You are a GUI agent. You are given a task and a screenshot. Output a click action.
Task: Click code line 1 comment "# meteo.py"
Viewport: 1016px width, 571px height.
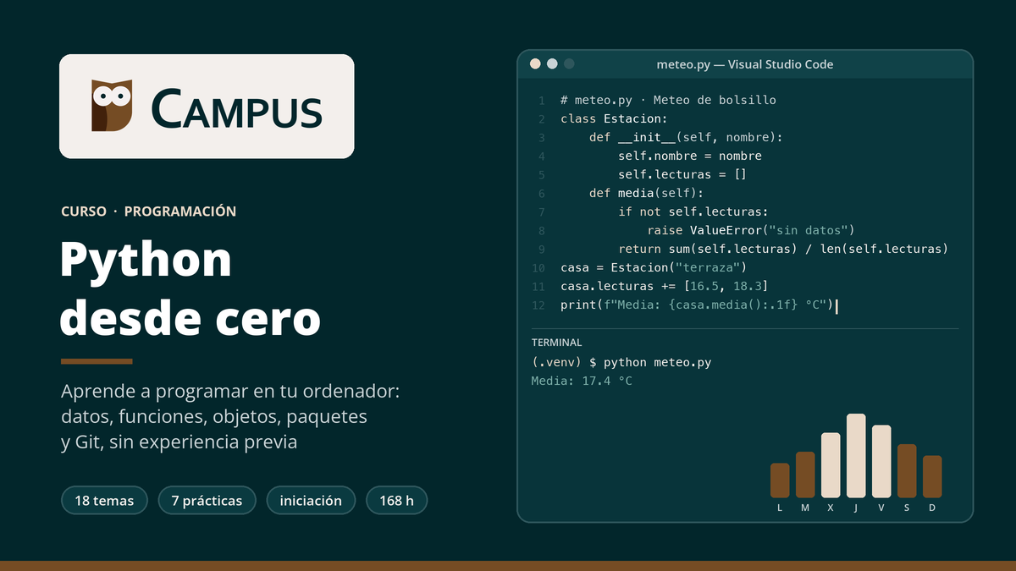[668, 100]
